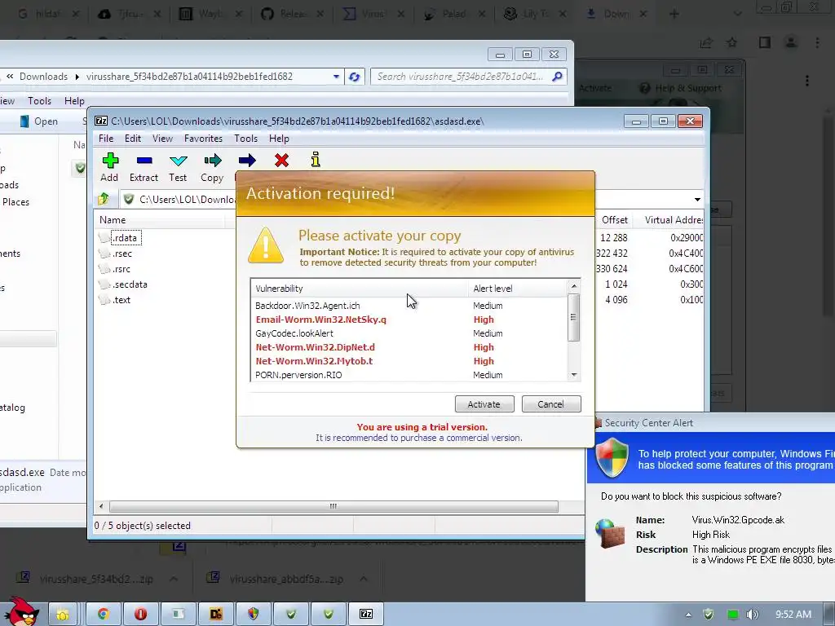Open Help menu in Explorer window

coord(74,100)
